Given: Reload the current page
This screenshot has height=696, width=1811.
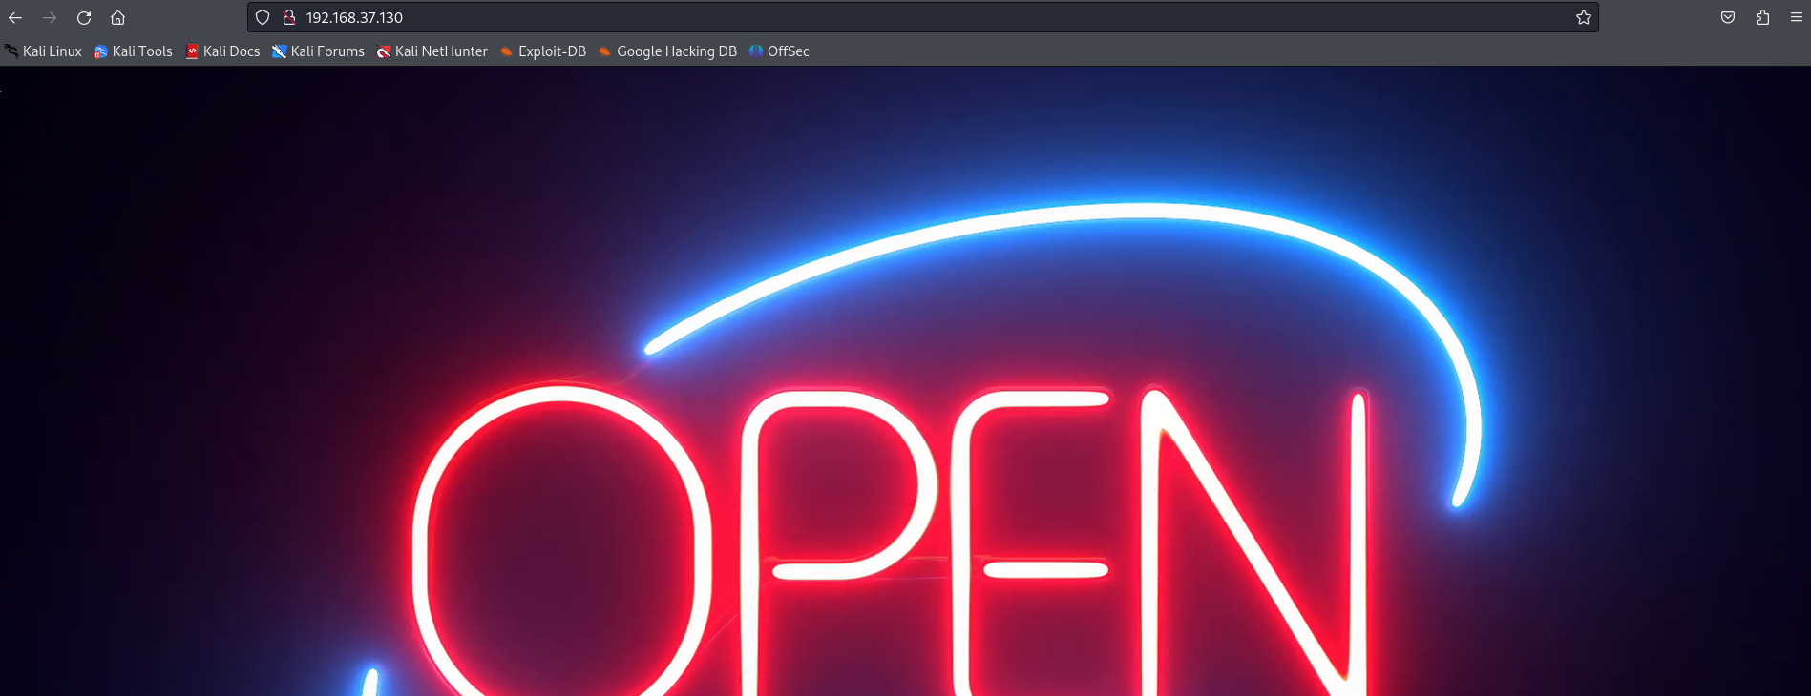Looking at the screenshot, I should pyautogui.click(x=84, y=17).
